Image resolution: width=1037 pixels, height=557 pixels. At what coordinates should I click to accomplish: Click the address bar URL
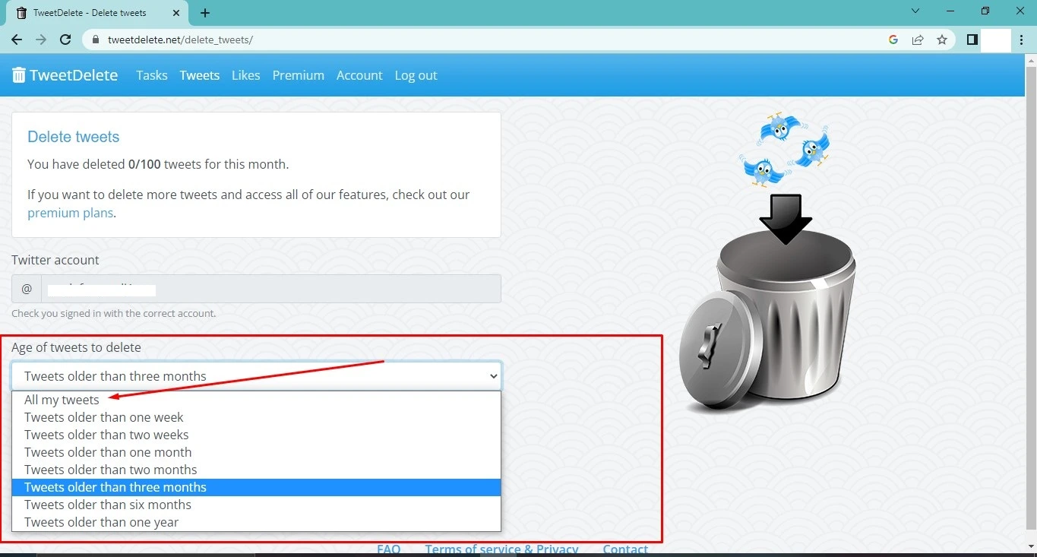(180, 40)
